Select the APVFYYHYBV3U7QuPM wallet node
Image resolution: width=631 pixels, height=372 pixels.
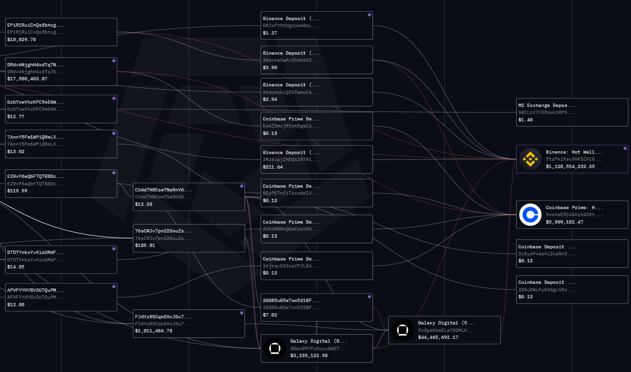click(x=61, y=297)
